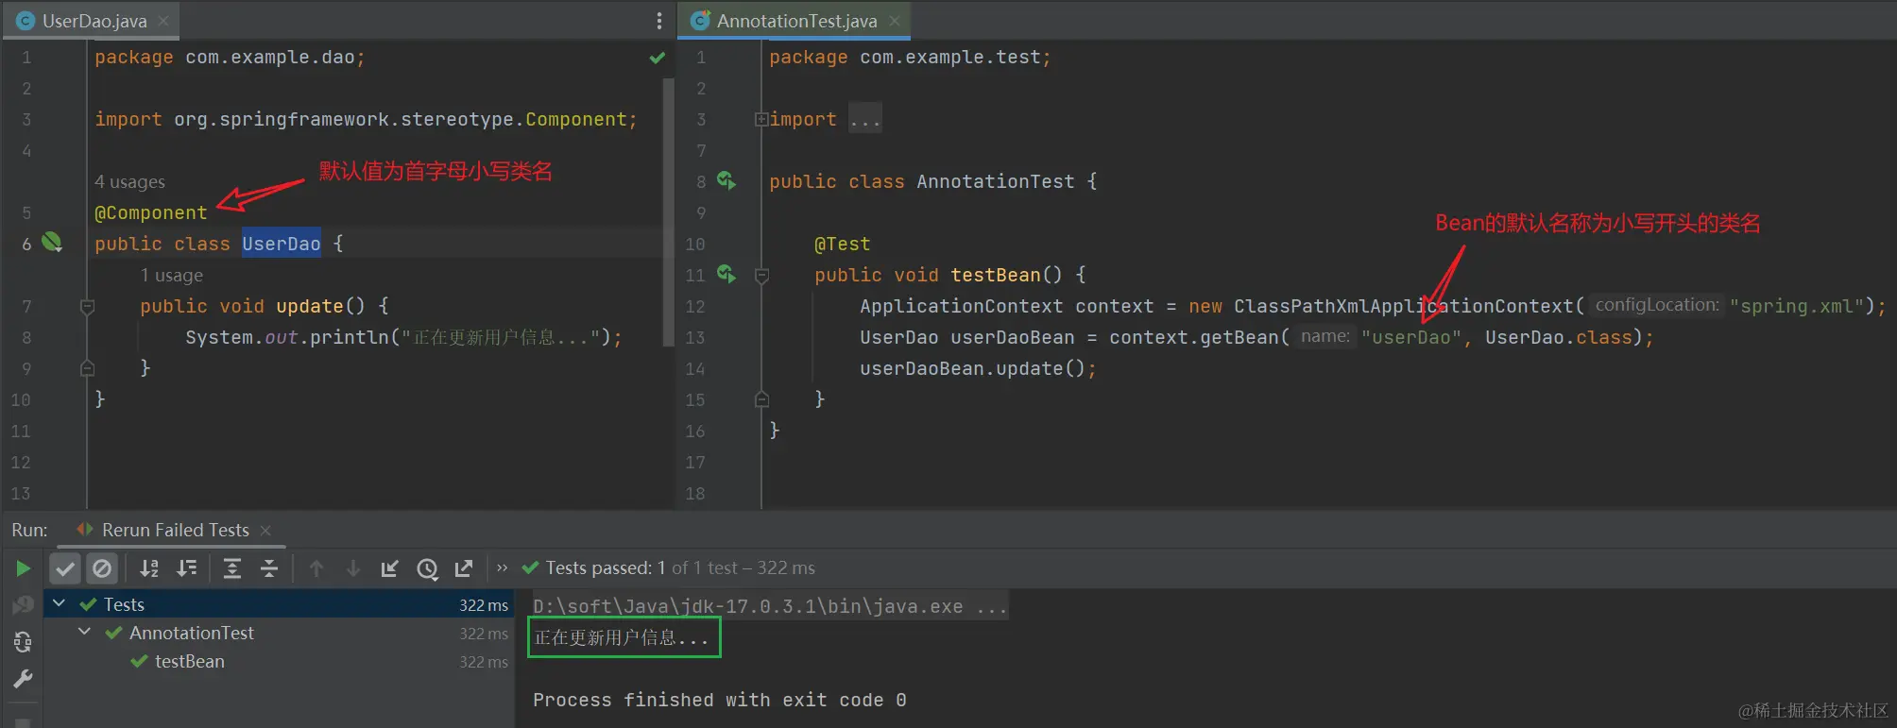This screenshot has height=728, width=1897.
Task: Click the green inspection checkmark in UserDao.java
Action: (x=658, y=58)
